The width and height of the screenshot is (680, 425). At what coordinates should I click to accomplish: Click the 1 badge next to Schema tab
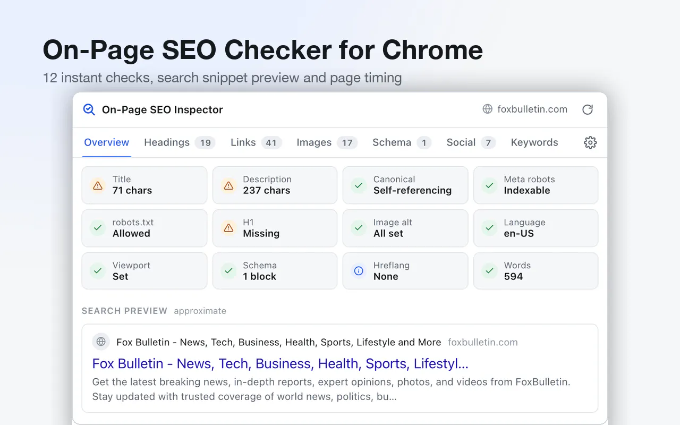click(x=424, y=142)
